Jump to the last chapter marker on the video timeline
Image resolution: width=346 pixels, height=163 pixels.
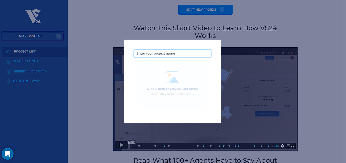269,146
